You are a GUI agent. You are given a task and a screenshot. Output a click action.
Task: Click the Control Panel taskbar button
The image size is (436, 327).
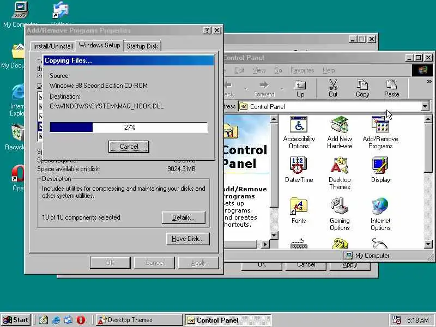click(x=228, y=320)
